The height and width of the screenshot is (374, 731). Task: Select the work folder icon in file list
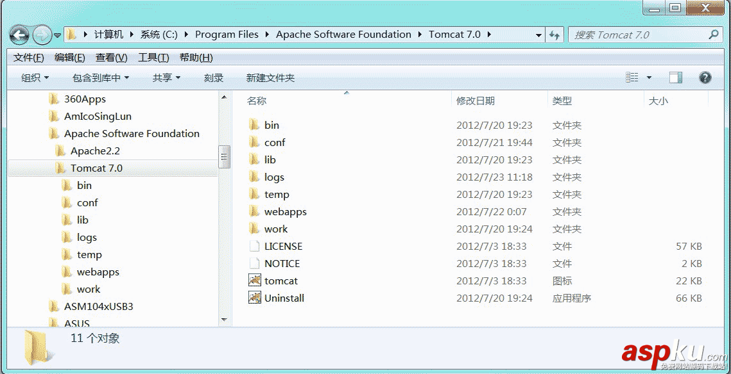tap(254, 229)
